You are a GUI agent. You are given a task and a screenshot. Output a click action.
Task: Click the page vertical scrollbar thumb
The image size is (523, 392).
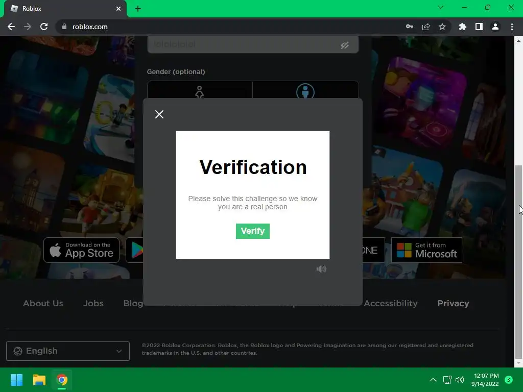(x=518, y=262)
